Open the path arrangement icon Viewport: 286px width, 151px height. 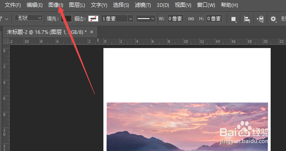pos(260,19)
